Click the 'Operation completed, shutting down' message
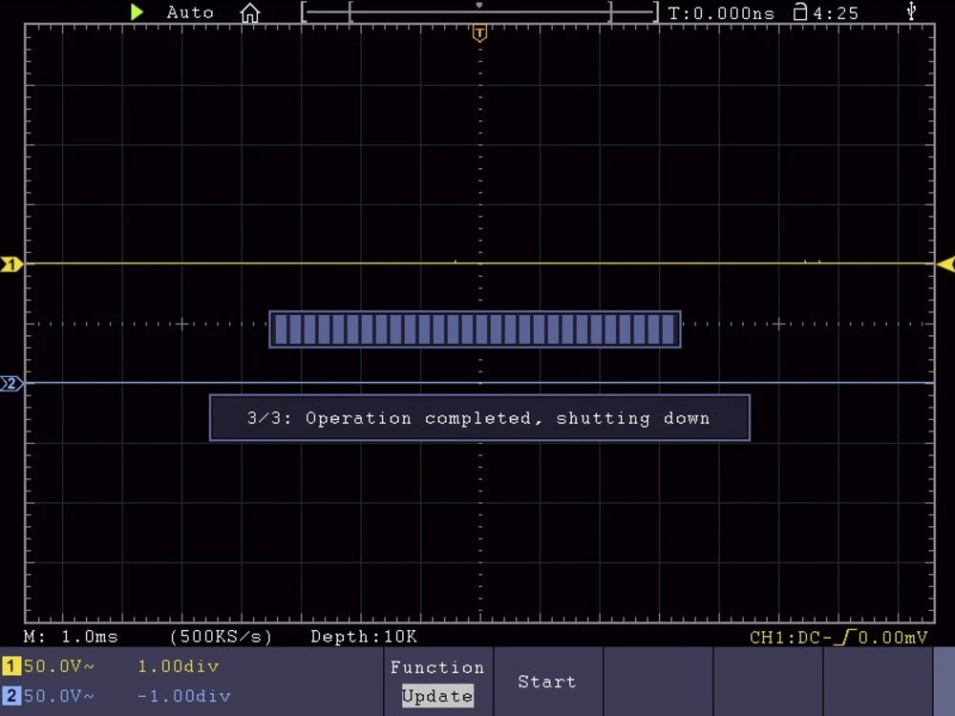 coord(479,418)
